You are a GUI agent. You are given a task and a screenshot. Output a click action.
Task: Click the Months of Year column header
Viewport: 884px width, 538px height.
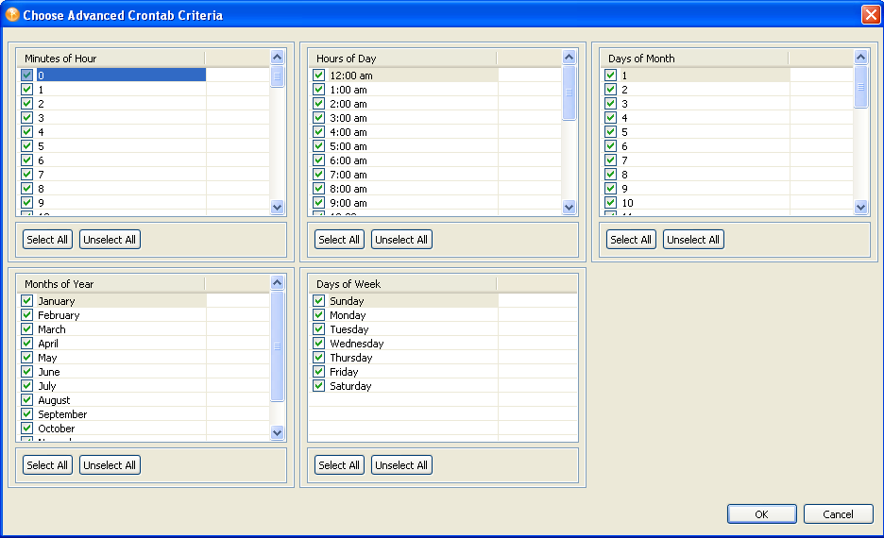pyautogui.click(x=111, y=284)
